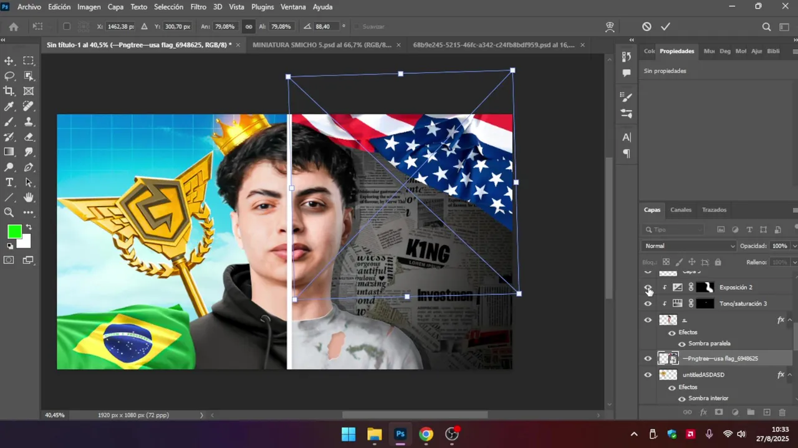
Task: Switch to the Canales tab
Action: point(681,210)
